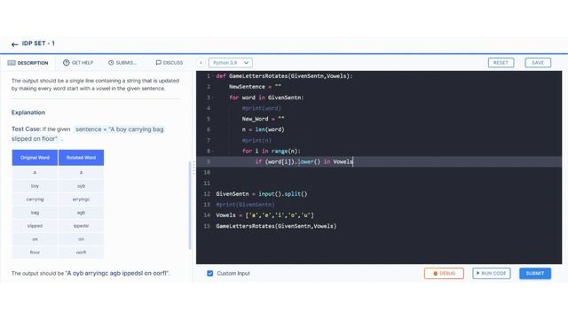
Task: Click the 'Original Word' table header
Action: [x=35, y=158]
